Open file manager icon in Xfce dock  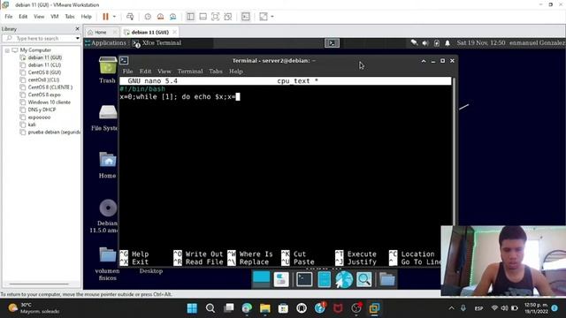325,279
